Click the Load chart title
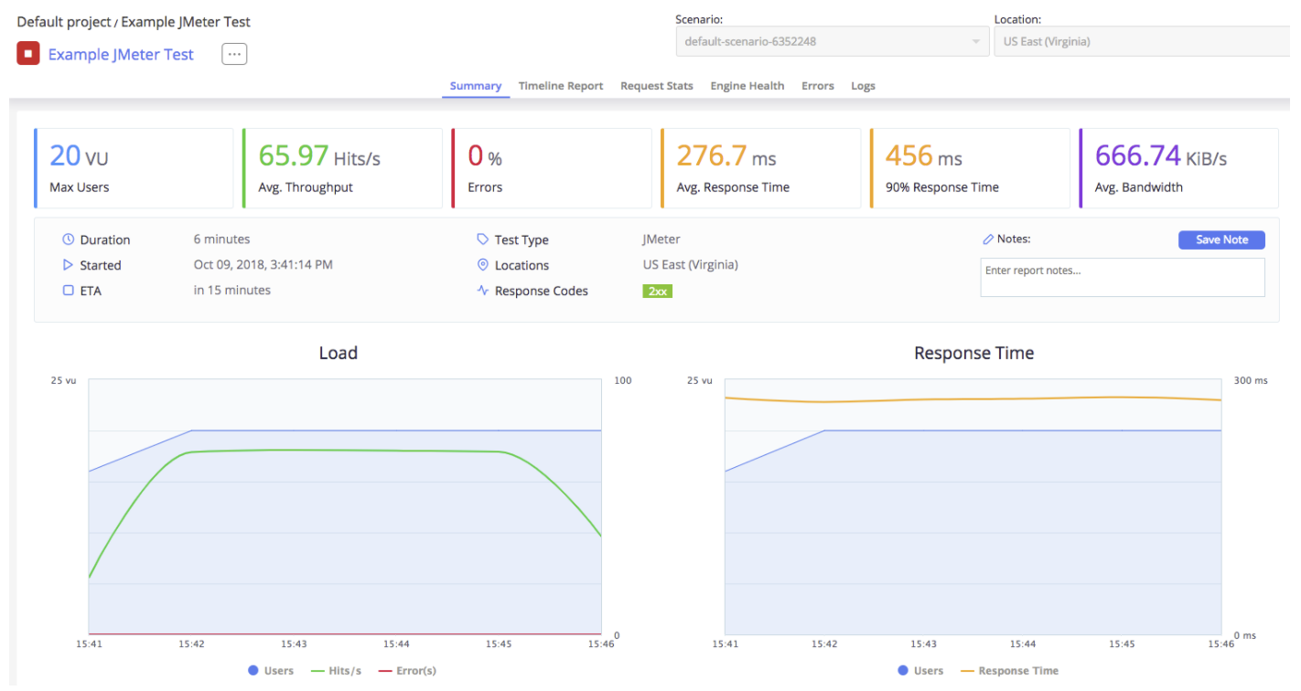Image resolution: width=1301 pixels, height=691 pixels. 339,353
